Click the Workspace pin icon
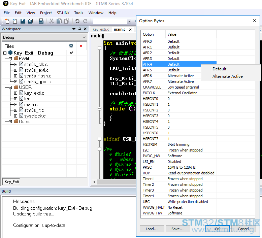Viewport: 262px width, 238px height. pyautogui.click(x=79, y=29)
